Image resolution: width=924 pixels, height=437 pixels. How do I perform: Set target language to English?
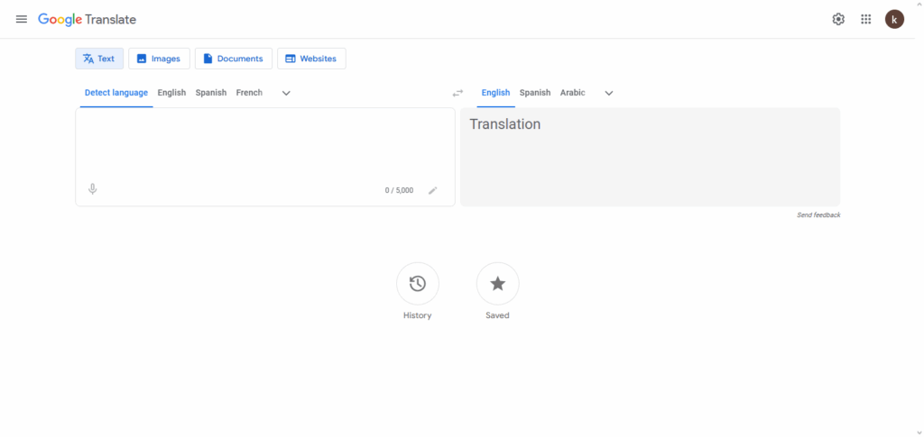click(x=495, y=93)
